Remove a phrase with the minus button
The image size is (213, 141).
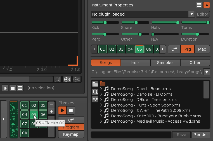pyautogui.click(x=51, y=105)
